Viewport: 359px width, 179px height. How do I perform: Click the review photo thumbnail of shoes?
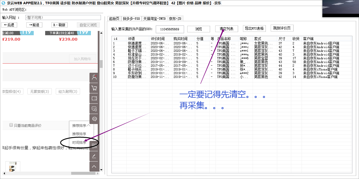coord(13,167)
